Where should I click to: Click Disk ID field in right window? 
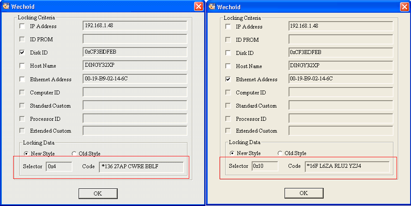[x=341, y=52]
